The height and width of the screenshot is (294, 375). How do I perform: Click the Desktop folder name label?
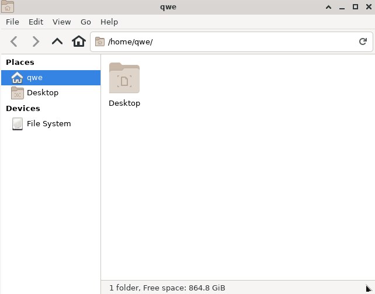(124, 103)
